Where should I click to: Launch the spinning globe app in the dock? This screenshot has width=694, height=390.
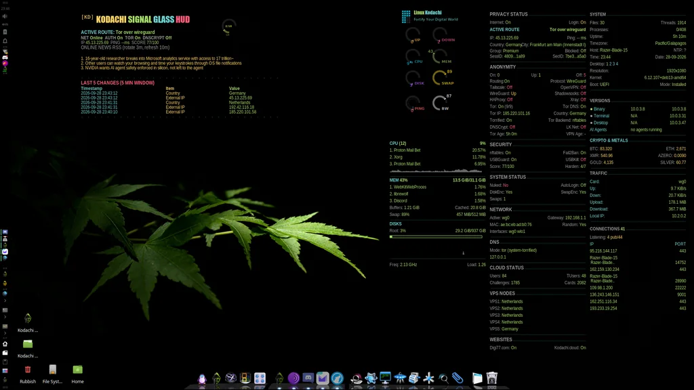tap(230, 378)
